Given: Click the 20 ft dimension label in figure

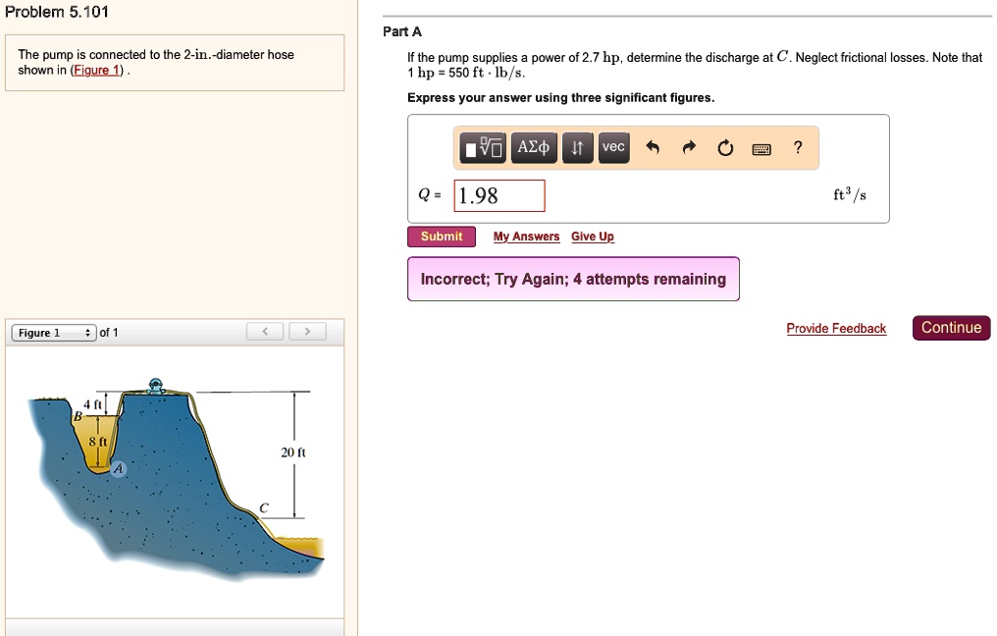Looking at the screenshot, I should click(293, 452).
